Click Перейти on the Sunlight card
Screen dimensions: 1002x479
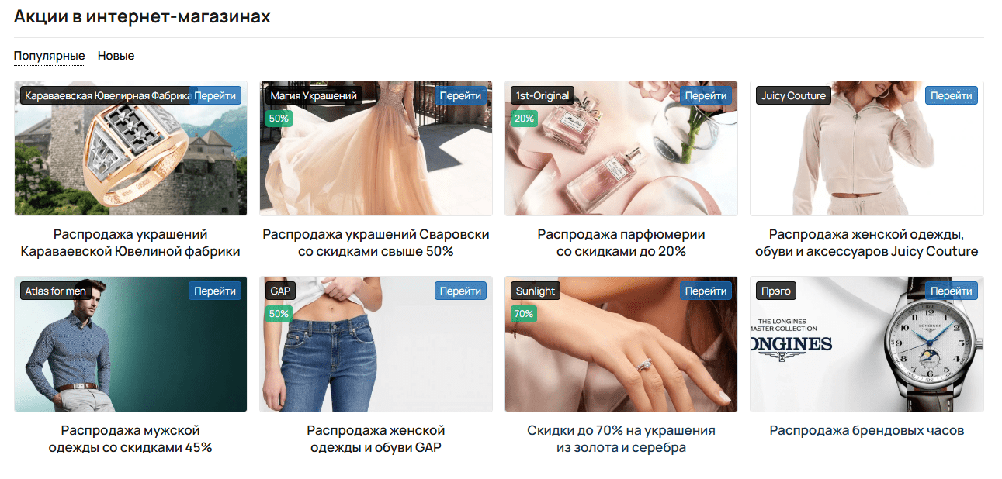[x=706, y=291]
